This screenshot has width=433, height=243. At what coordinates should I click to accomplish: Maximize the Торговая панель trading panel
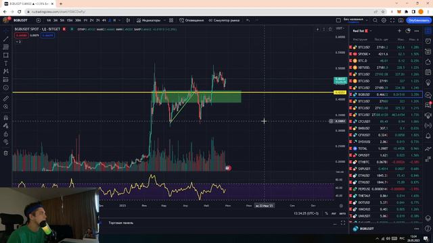pos(343,223)
